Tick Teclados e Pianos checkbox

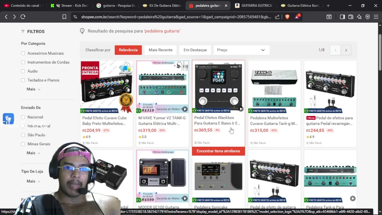coord(23,80)
